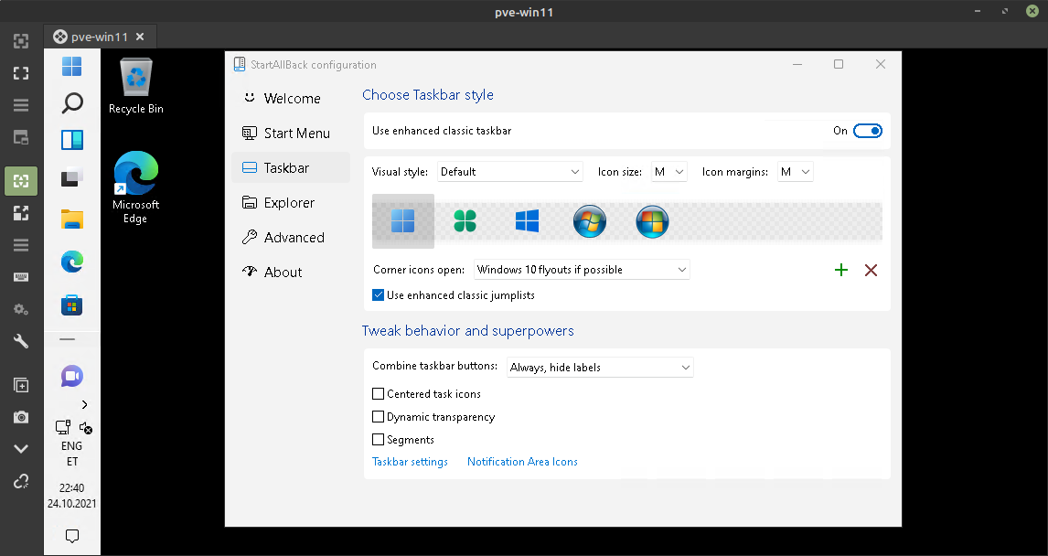Enable Centered task icons checkbox
Viewport: 1048px width, 556px height.
pos(379,394)
